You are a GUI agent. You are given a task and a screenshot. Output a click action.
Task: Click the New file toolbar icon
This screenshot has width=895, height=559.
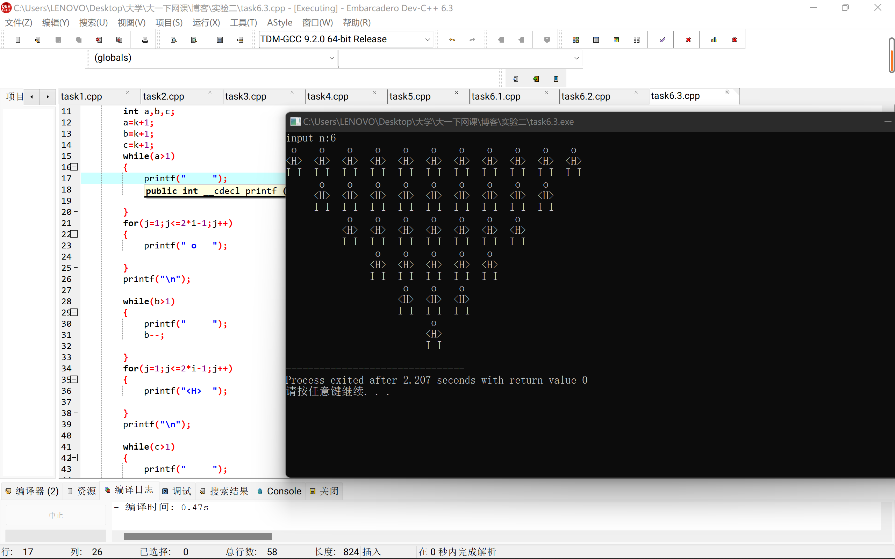[x=18, y=39]
